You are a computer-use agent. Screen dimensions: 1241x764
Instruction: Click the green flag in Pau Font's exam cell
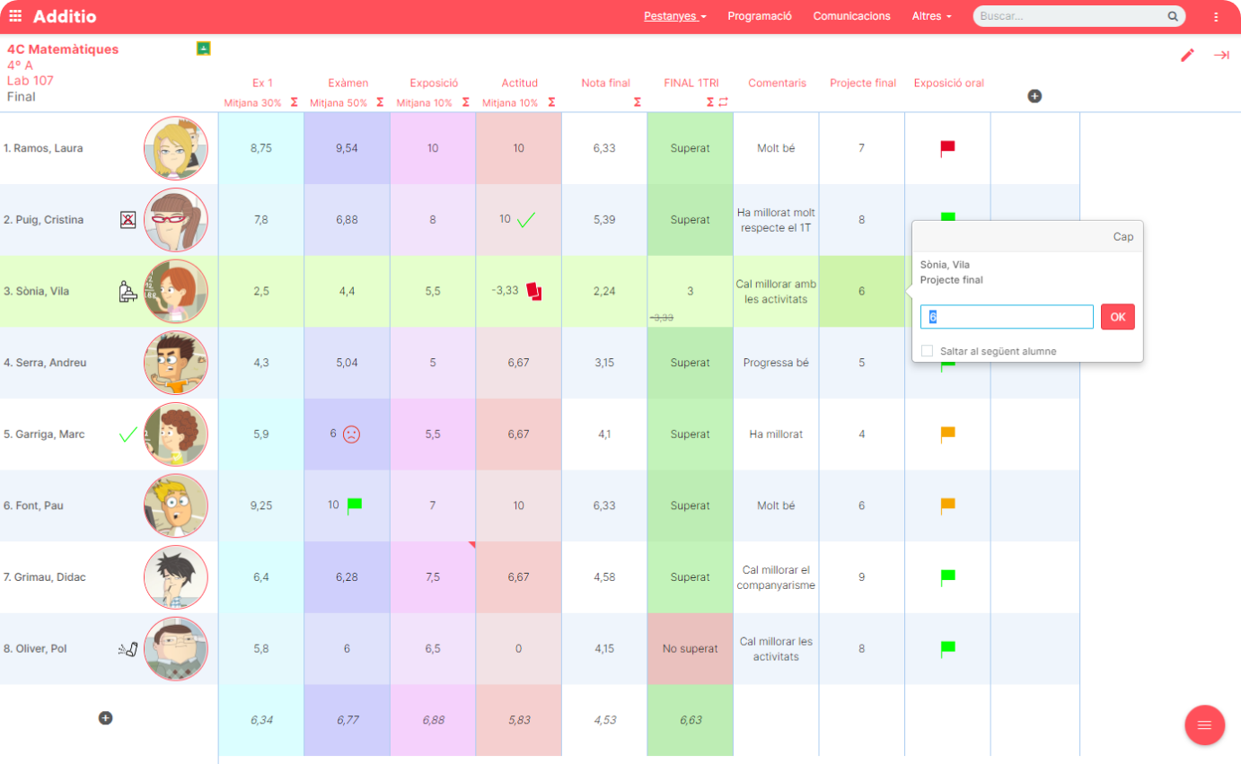coord(355,505)
